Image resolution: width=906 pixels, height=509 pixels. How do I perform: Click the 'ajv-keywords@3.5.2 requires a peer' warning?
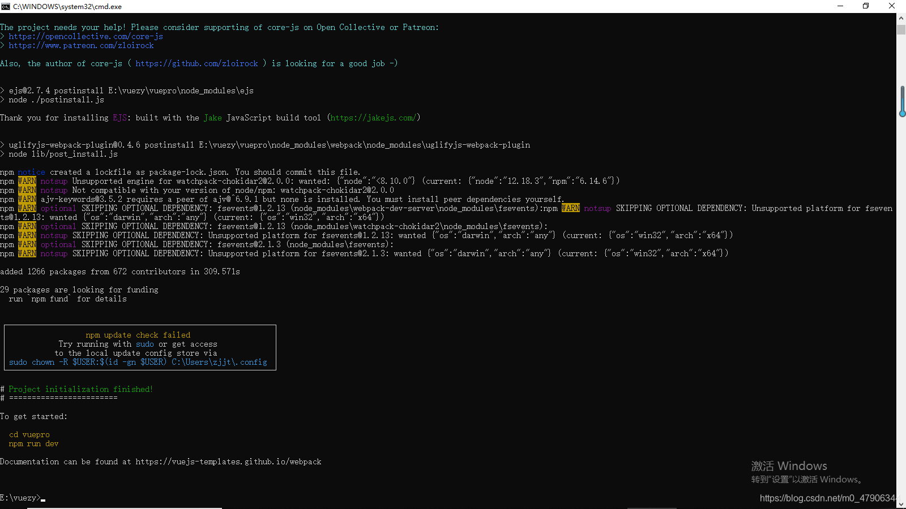tap(282, 199)
